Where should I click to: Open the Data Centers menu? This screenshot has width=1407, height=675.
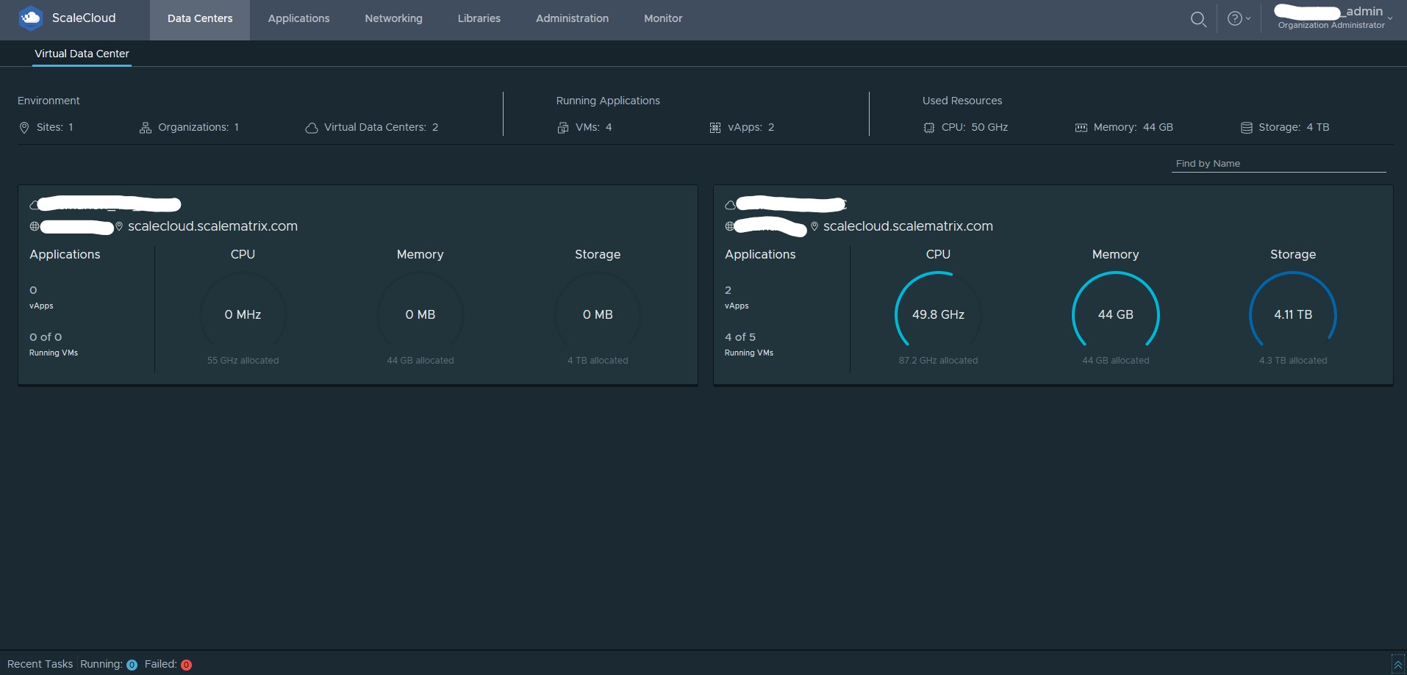click(200, 19)
